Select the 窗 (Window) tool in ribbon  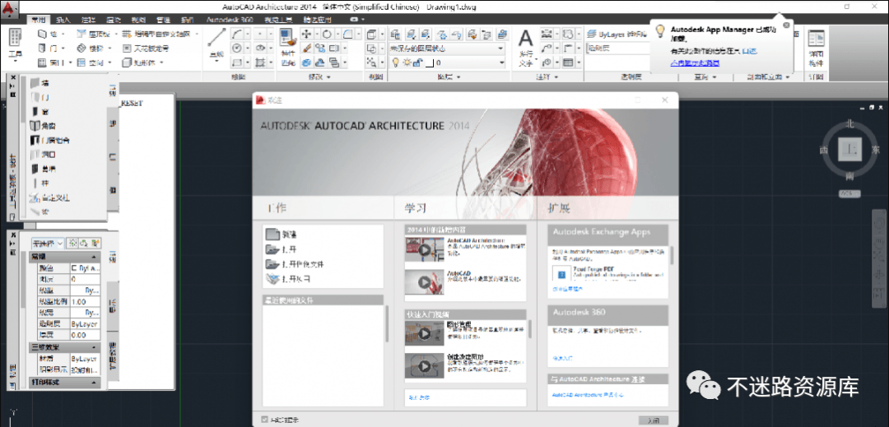click(51, 63)
